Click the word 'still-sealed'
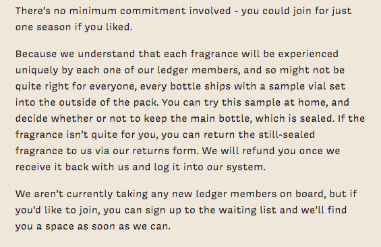This screenshot has width=381, height=247. pyautogui.click(x=287, y=135)
